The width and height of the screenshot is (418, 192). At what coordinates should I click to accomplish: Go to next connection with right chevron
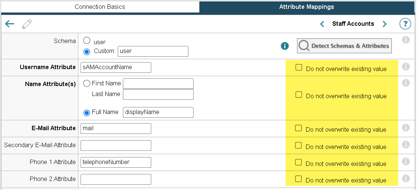[385, 24]
